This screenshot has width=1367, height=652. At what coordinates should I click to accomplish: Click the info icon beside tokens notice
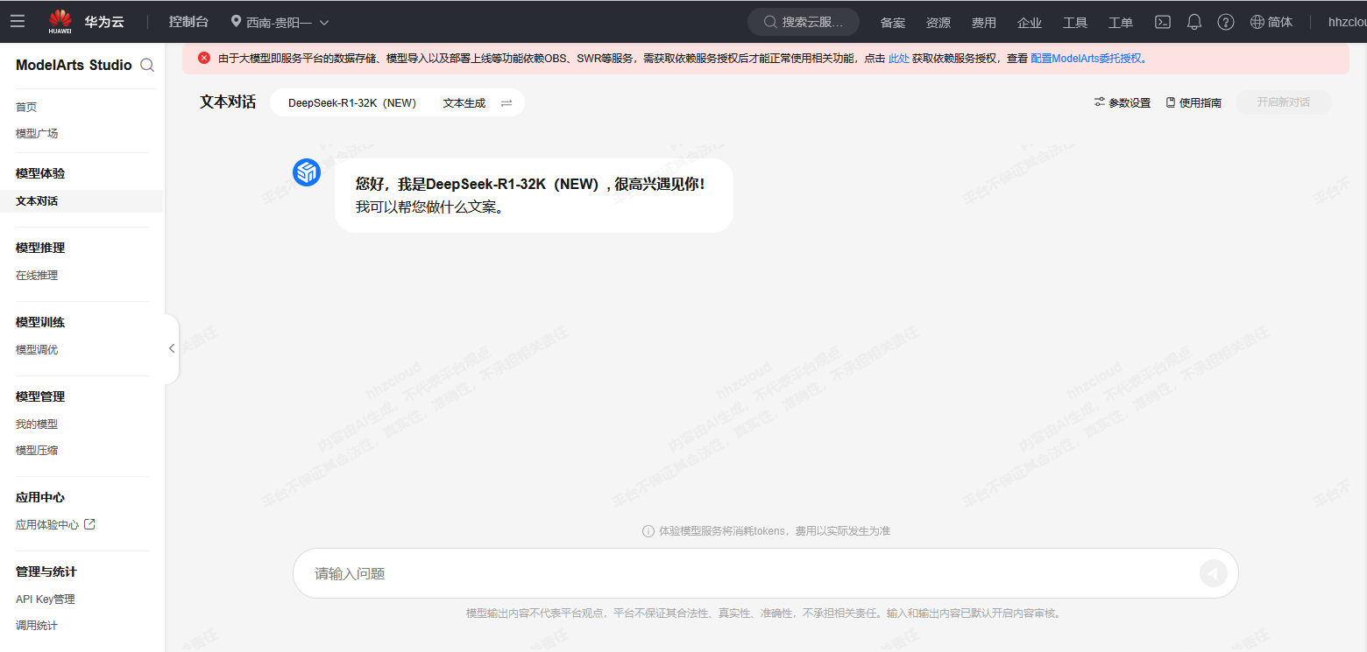(x=648, y=531)
